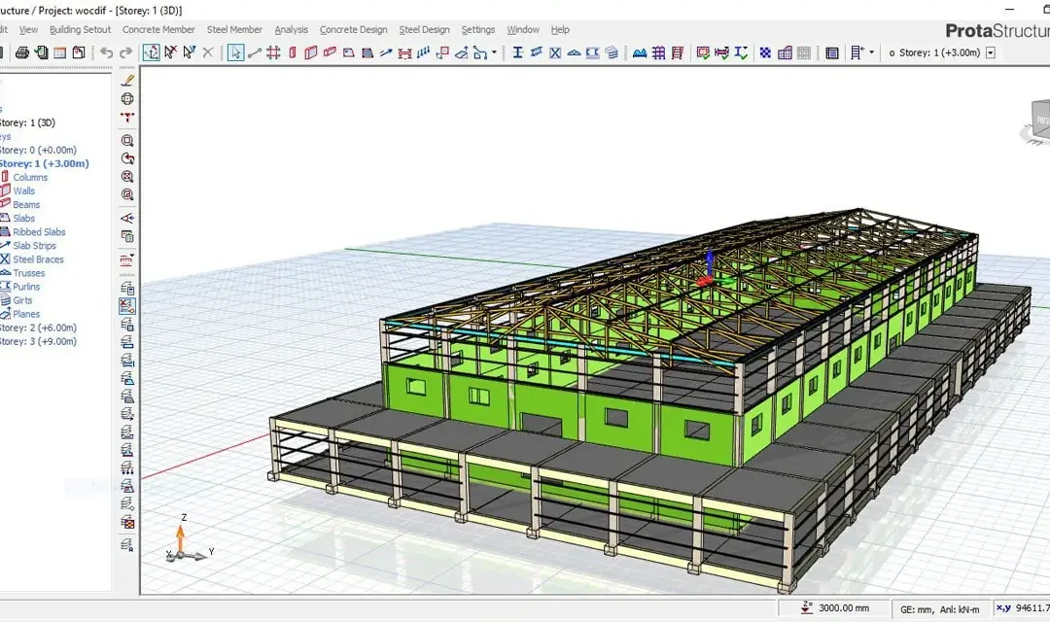Select Planes in the structure tree

pyautogui.click(x=27, y=314)
